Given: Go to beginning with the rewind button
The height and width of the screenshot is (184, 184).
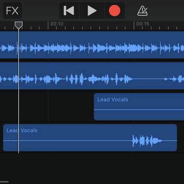Looking at the screenshot, I should tap(69, 11).
